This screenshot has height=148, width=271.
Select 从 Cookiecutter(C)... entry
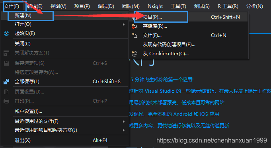pos(188,54)
